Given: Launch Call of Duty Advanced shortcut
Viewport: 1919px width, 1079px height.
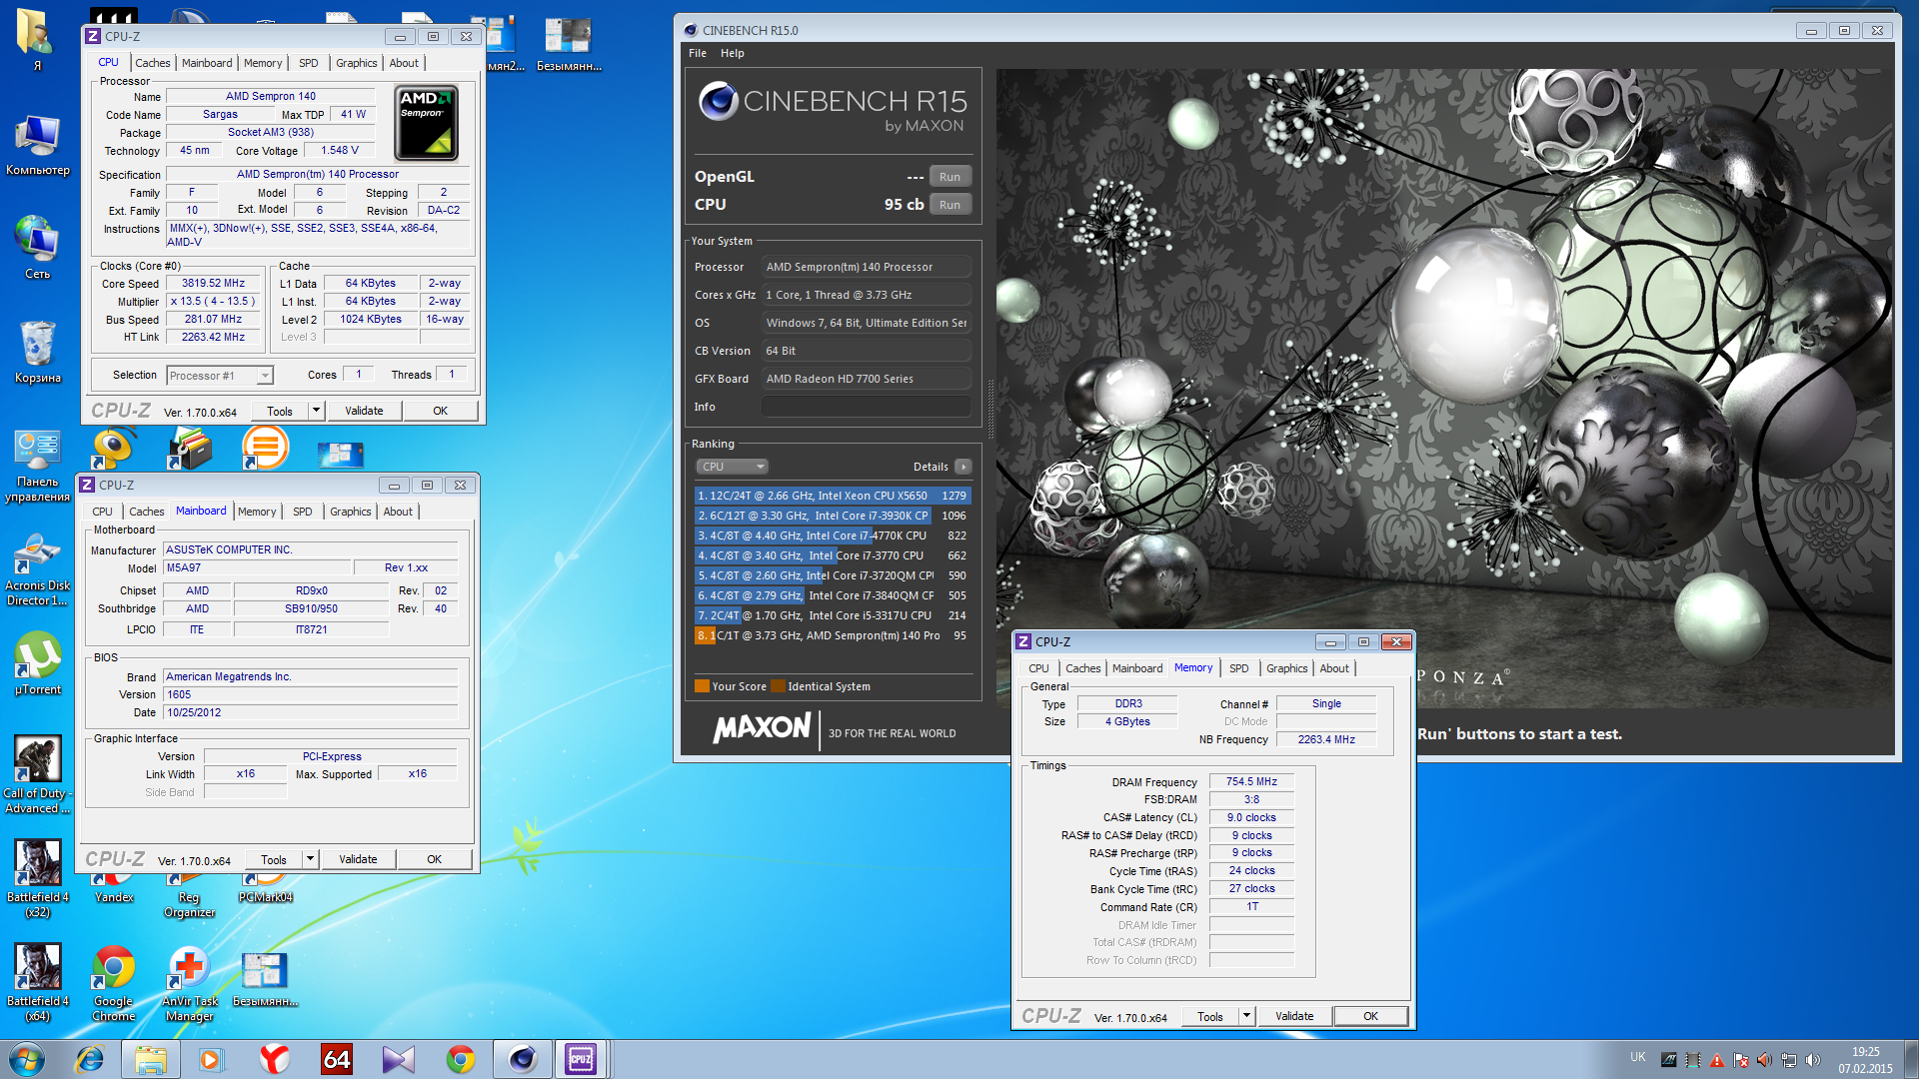Looking at the screenshot, I should 37,775.
